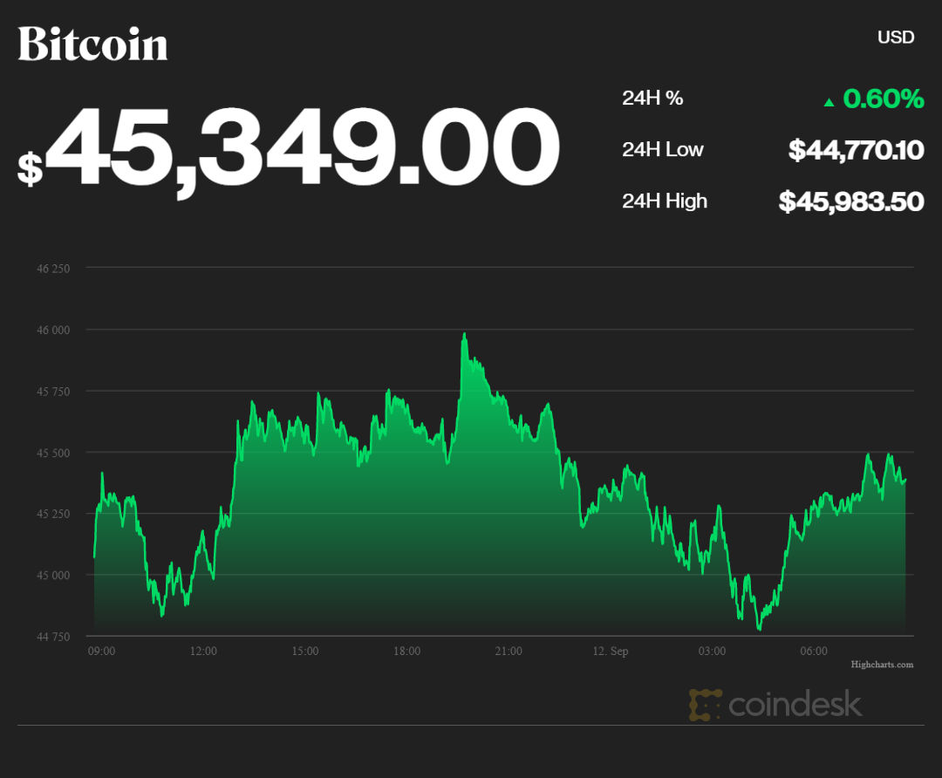
Task: Click the green up-triangle change indicator
Action: 829,101
